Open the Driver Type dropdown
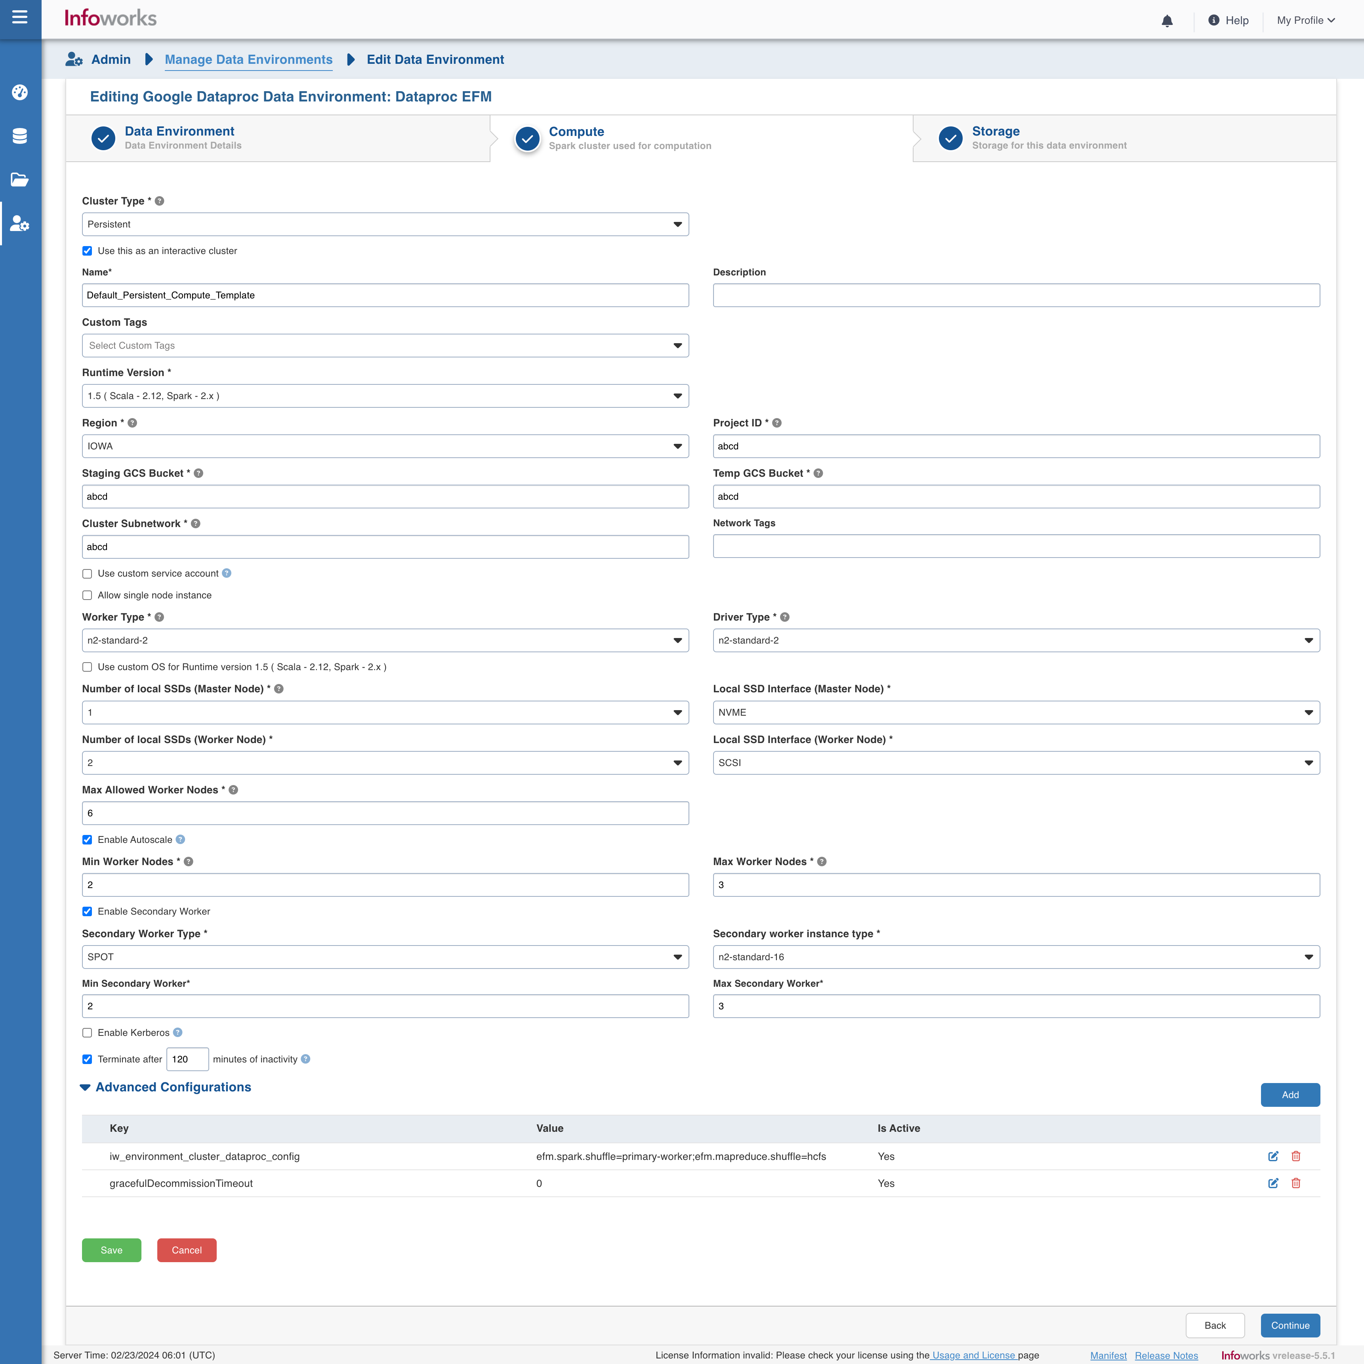1364x1364 pixels. tap(1017, 641)
